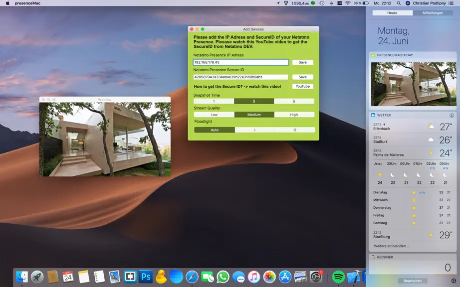Click the Spotlight search magnifier icon
The width and height of the screenshot is (460, 287).
(x=399, y=3)
